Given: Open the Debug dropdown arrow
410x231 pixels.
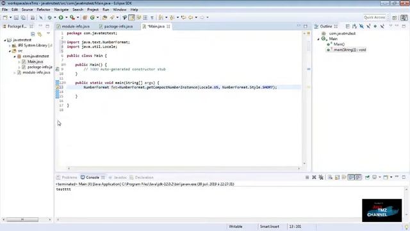Looking at the screenshot, I should pos(55,17).
